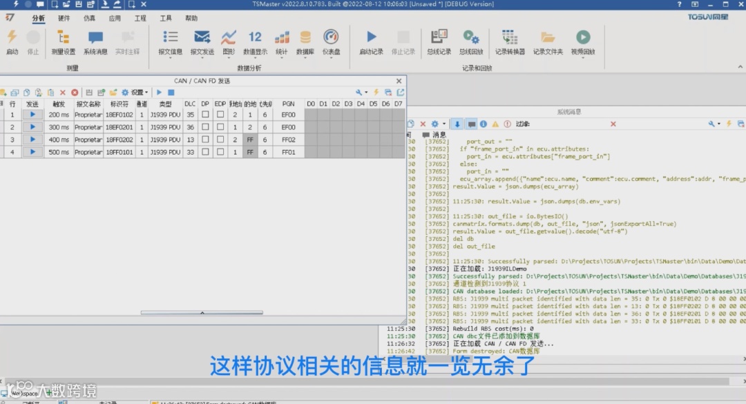Toggle DP checkbox in row 2

(x=205, y=127)
